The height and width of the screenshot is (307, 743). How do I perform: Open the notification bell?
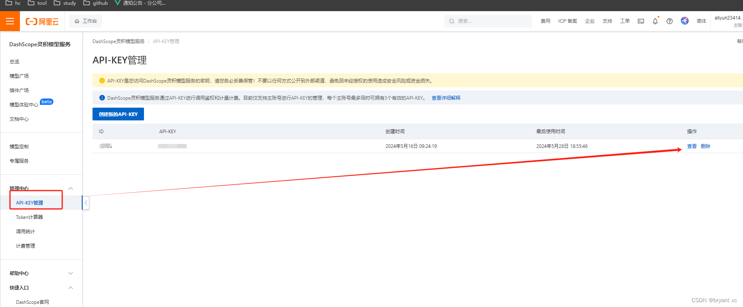coord(655,21)
